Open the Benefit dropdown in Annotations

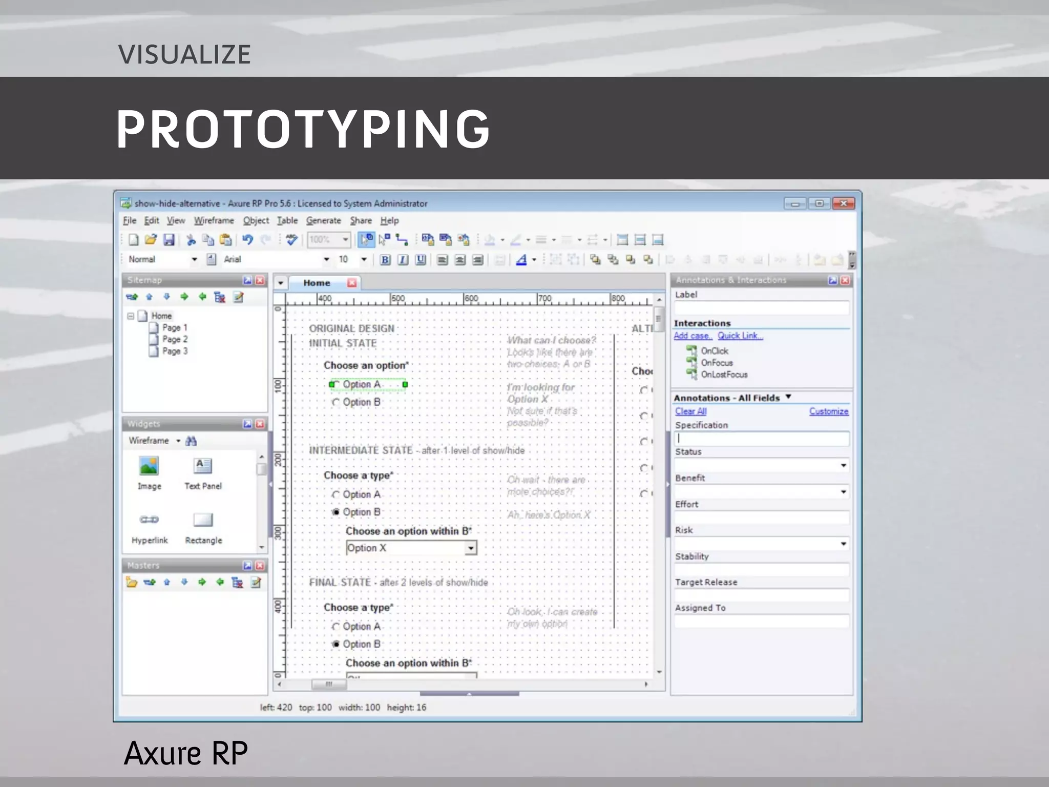click(843, 492)
